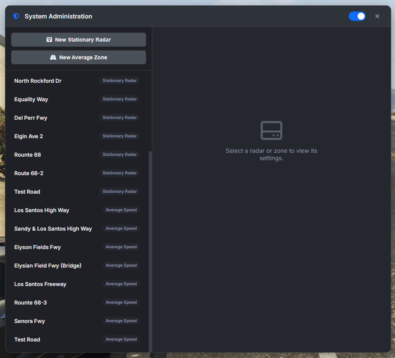Click the empty-state panel icon
This screenshot has width=395, height=358.
tap(271, 130)
